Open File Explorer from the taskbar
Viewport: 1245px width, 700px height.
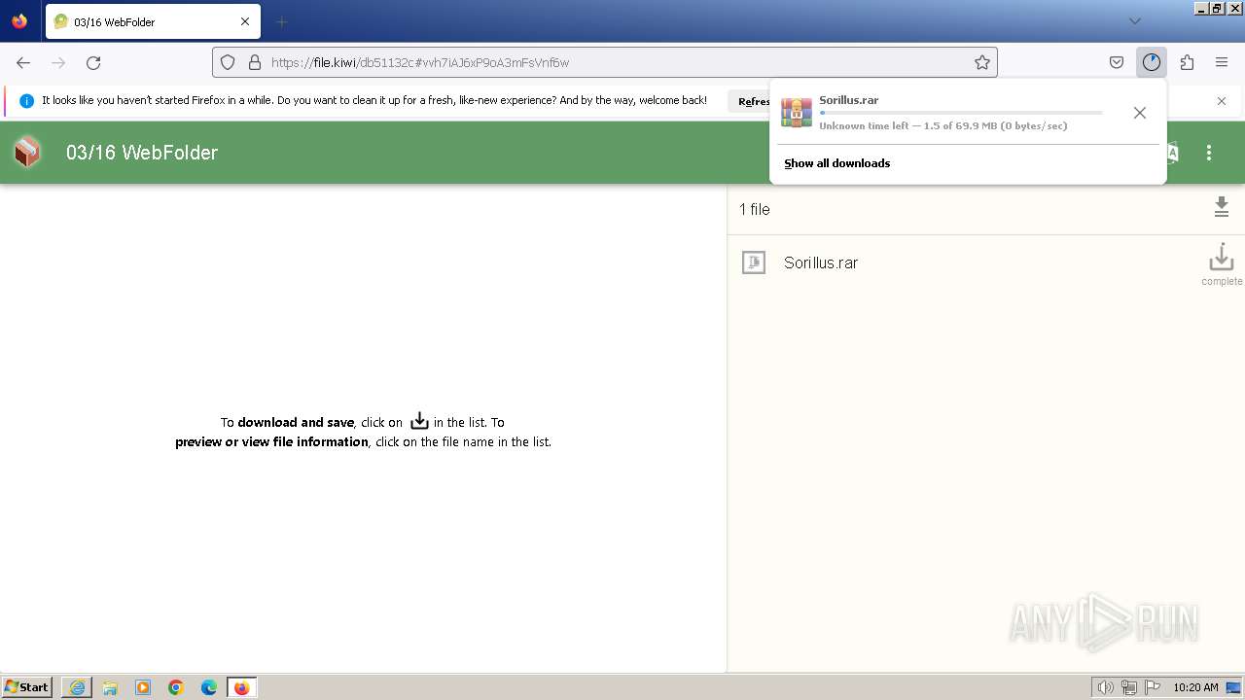pyautogui.click(x=110, y=687)
